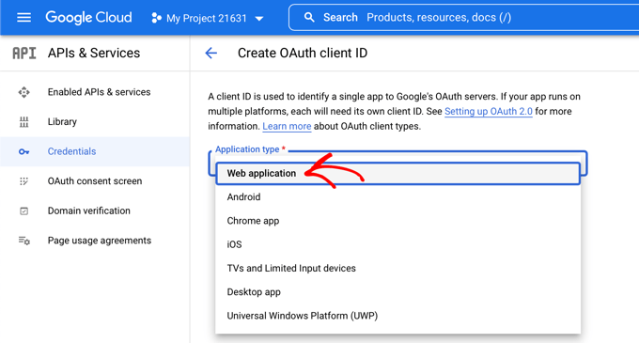639x343 pixels.
Task: Open the Library page
Action: coord(62,122)
